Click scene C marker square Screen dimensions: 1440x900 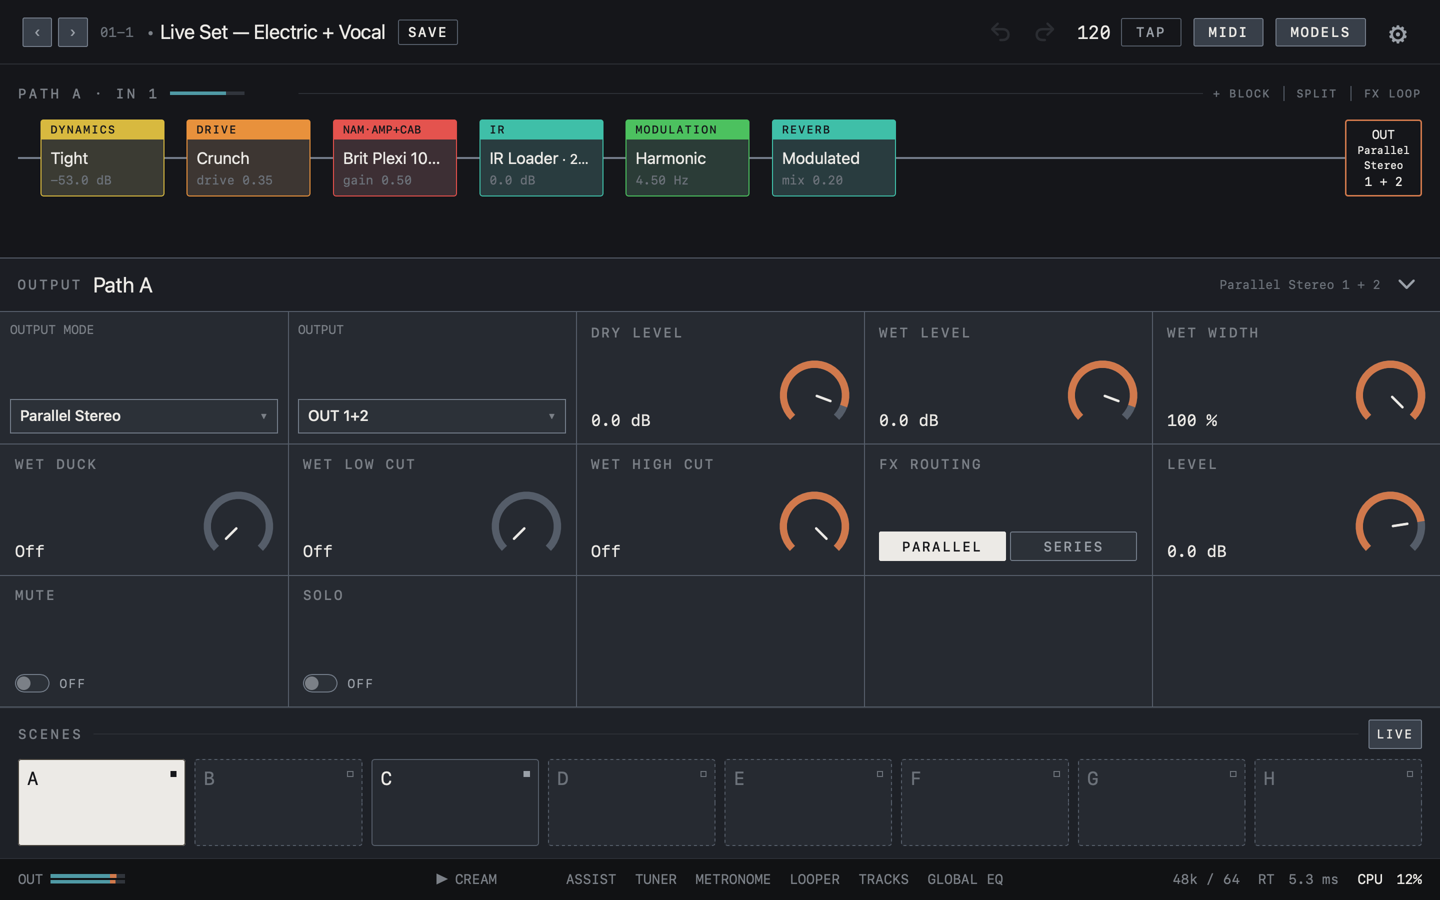[x=526, y=774]
